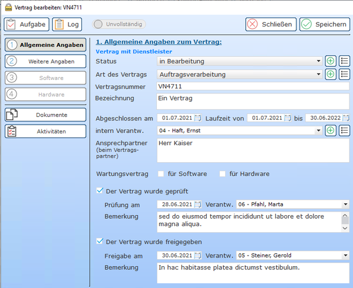Click calendar icon of Laufzeit von field
The height and width of the screenshot is (288, 353).
click(288, 118)
